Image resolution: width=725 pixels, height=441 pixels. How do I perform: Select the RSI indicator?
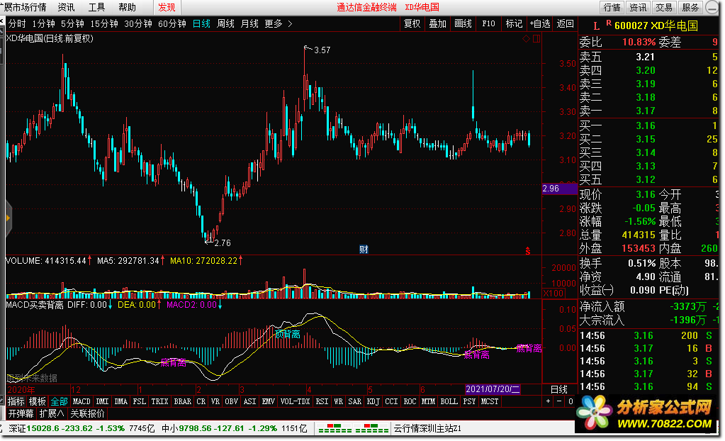(322, 401)
